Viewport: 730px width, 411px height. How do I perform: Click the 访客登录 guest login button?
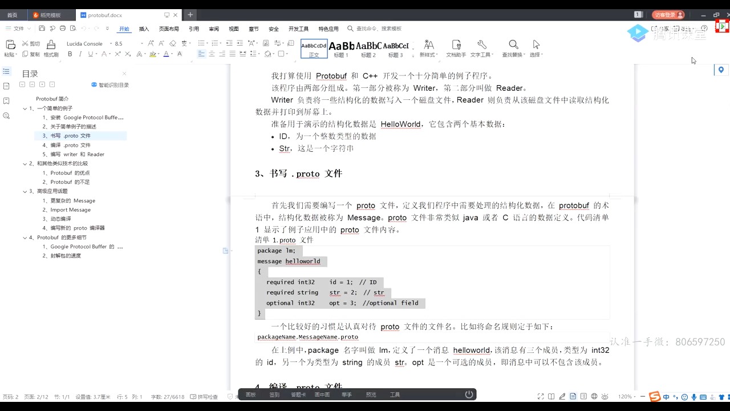tap(668, 15)
